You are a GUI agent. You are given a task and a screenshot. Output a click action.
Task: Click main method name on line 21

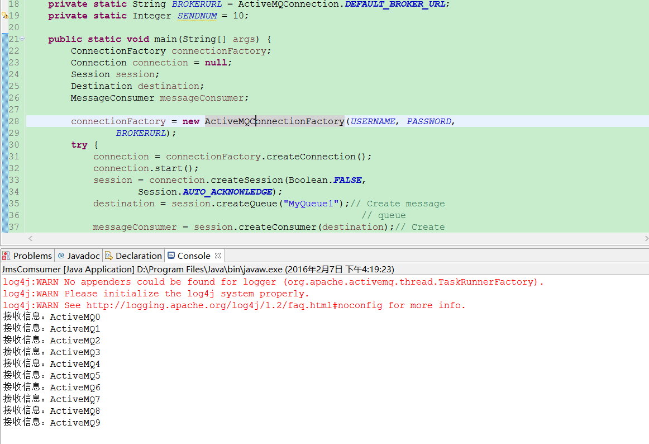pyautogui.click(x=165, y=39)
